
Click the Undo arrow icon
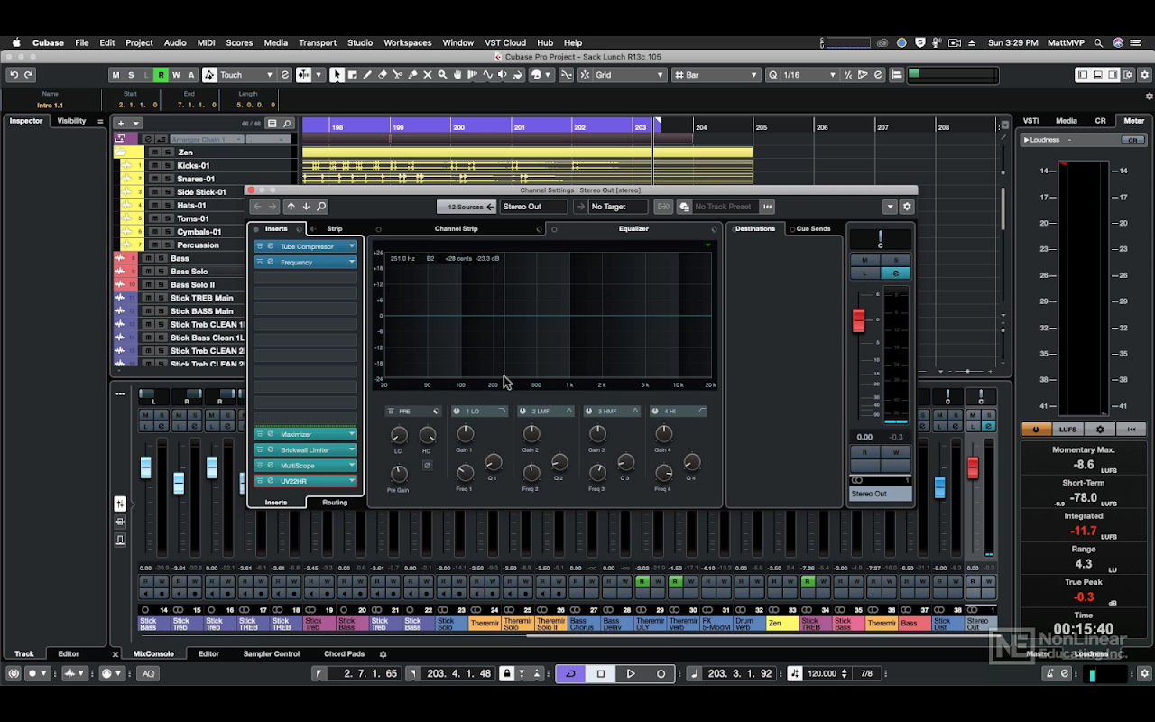(x=14, y=75)
